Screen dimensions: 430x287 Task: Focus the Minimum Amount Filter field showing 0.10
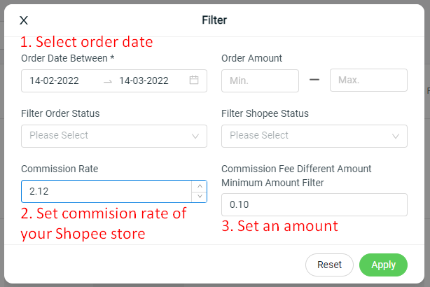coord(314,205)
